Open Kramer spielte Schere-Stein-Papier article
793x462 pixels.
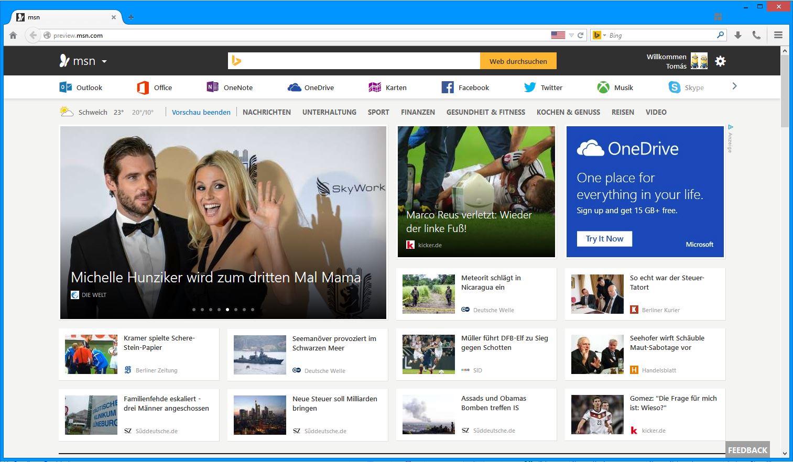tap(159, 343)
